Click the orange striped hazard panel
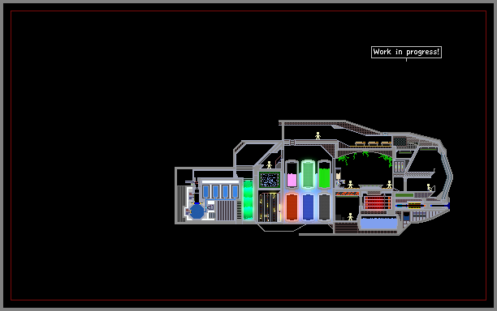The image size is (497, 311). click(348, 193)
